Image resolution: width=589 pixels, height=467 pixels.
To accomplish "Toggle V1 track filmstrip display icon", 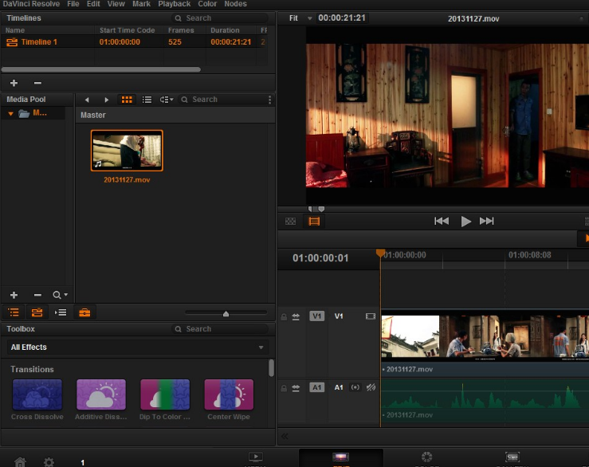I will coord(371,316).
